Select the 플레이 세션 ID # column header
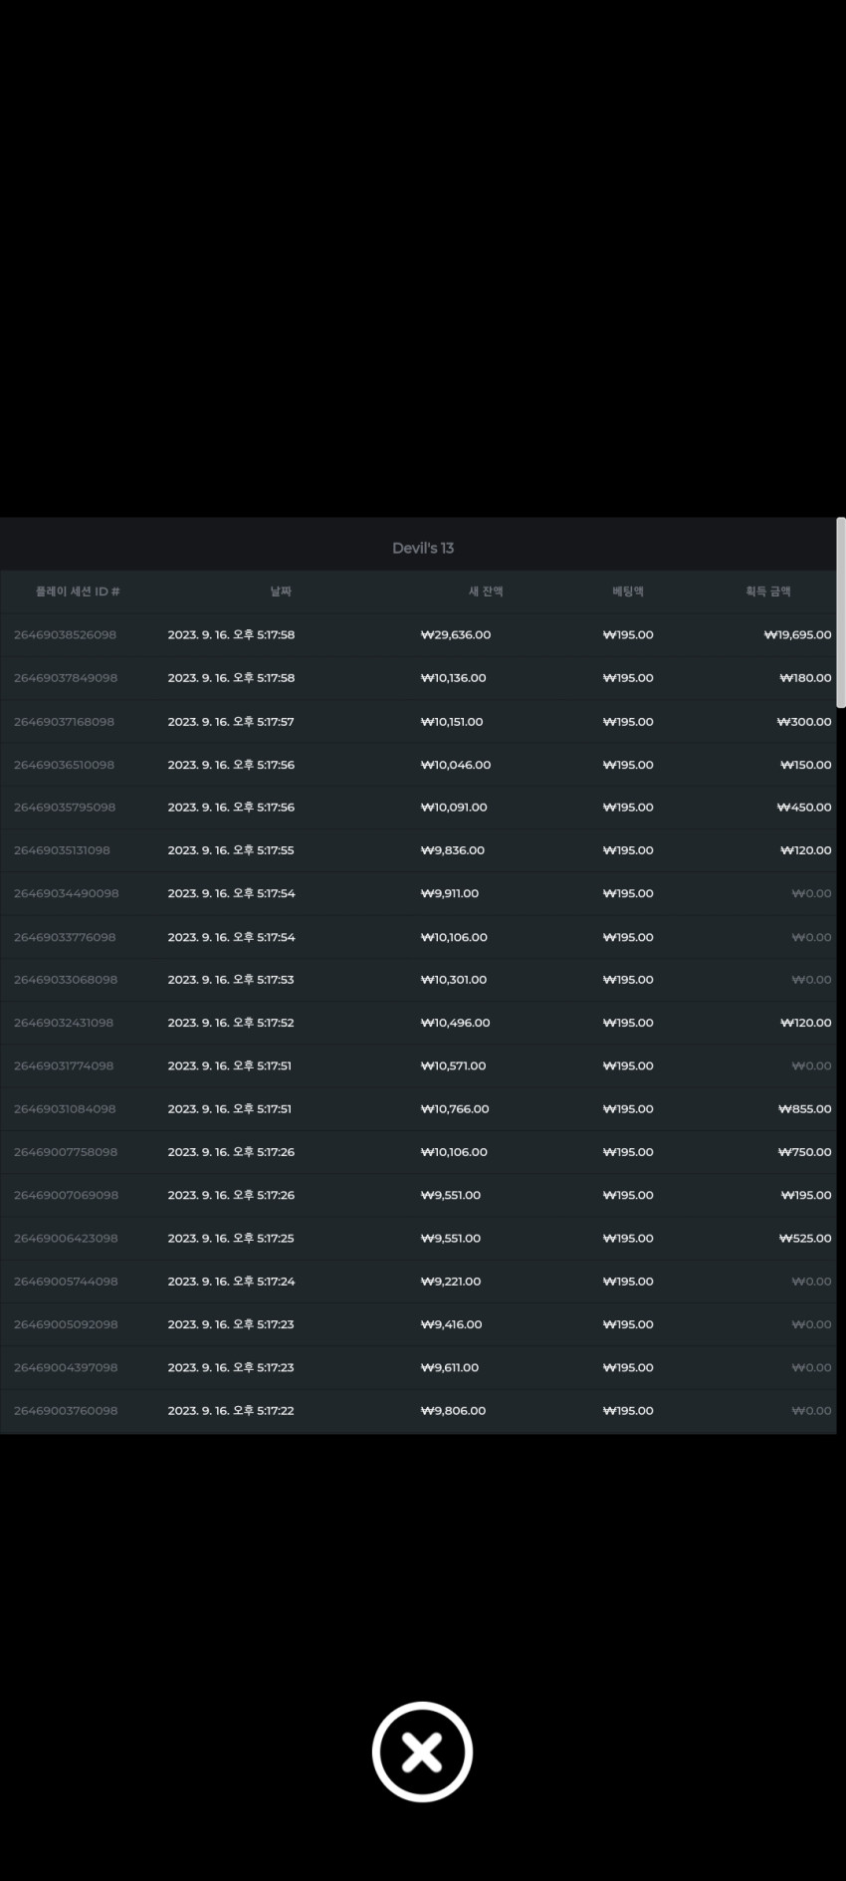This screenshot has height=1881, width=846. click(78, 591)
